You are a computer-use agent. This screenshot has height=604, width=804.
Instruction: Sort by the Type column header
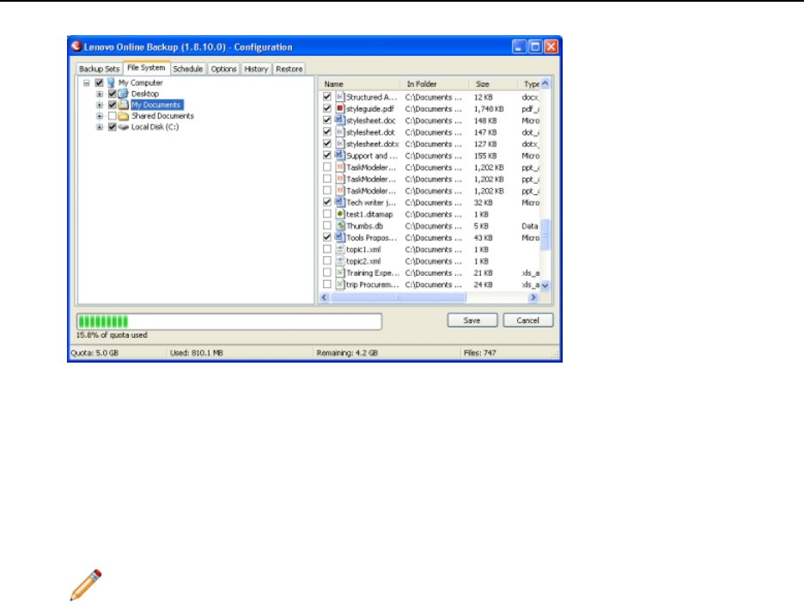(x=528, y=83)
